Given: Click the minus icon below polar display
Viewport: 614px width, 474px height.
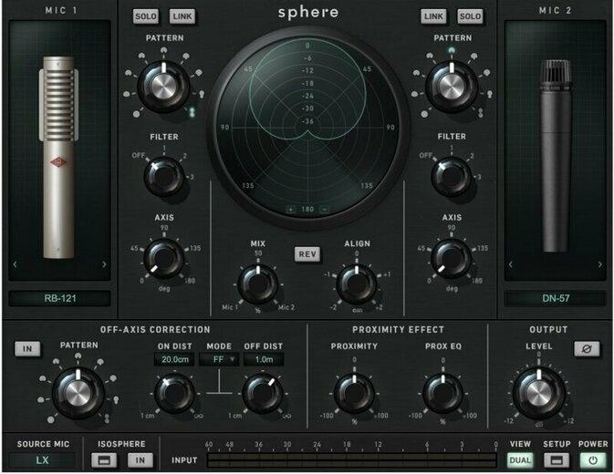Looking at the screenshot, I should click(x=324, y=209).
